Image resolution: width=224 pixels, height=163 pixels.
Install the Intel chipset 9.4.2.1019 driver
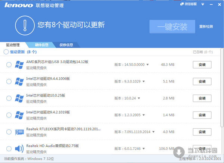(202, 115)
